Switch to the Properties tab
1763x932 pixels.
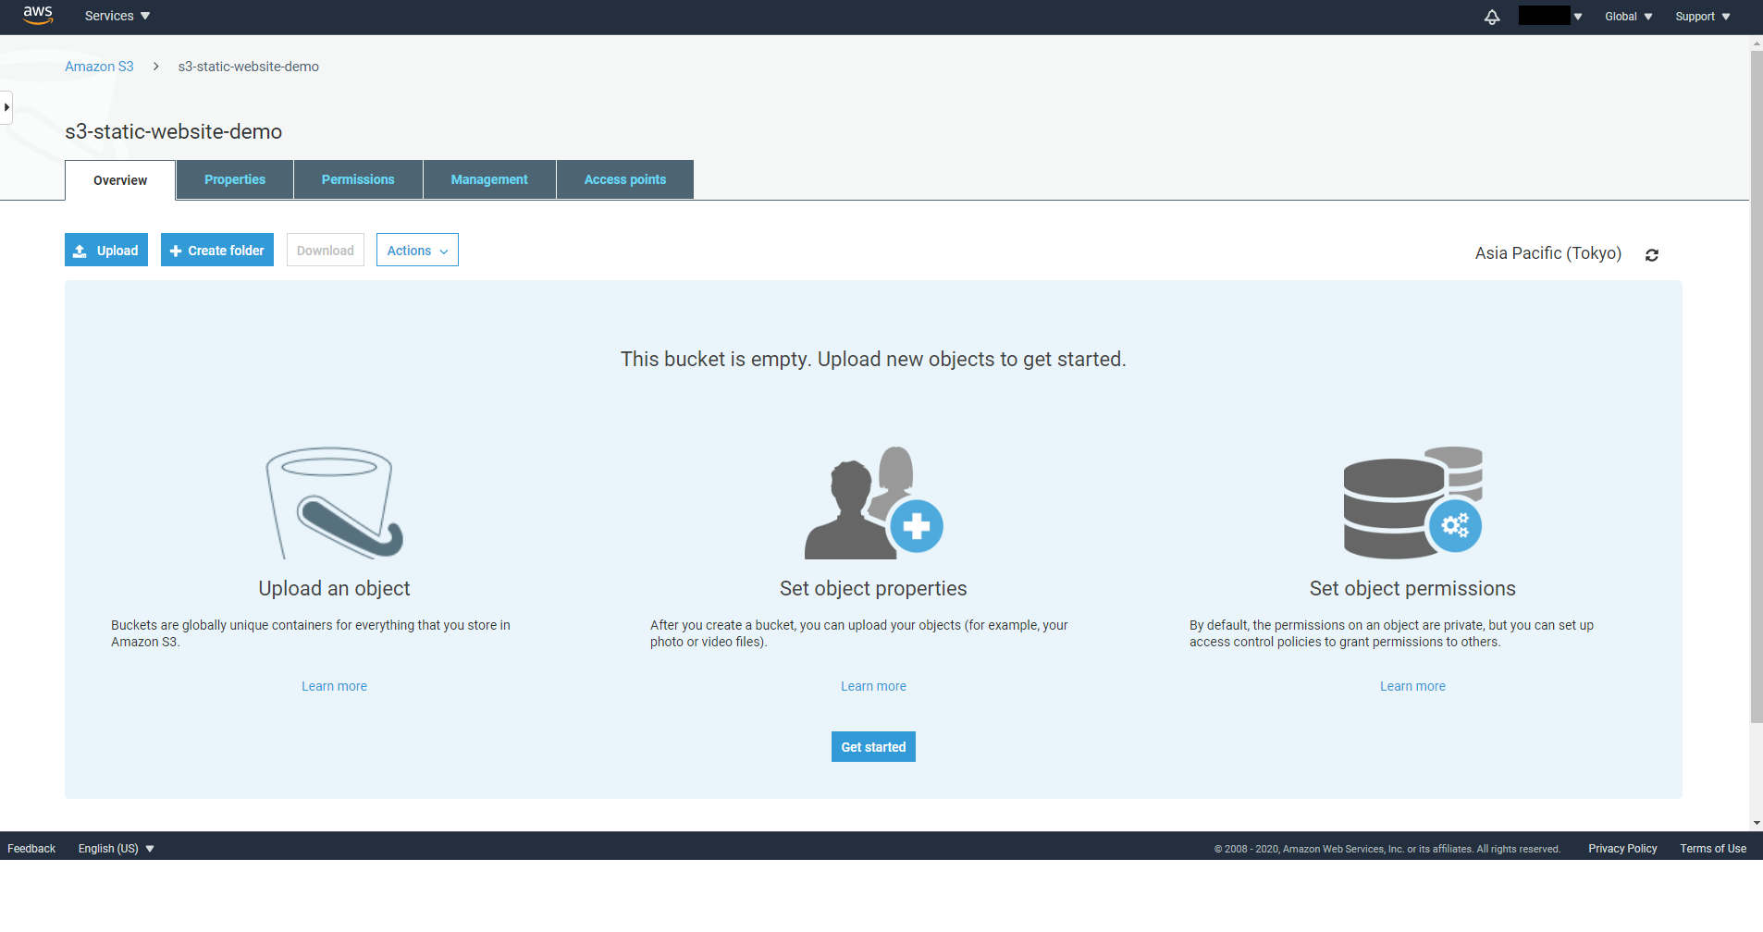coord(235,179)
